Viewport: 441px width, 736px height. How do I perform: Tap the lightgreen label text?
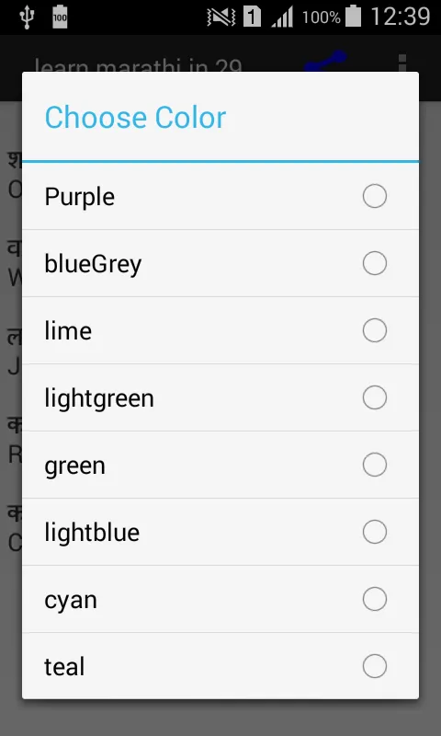pos(99,398)
